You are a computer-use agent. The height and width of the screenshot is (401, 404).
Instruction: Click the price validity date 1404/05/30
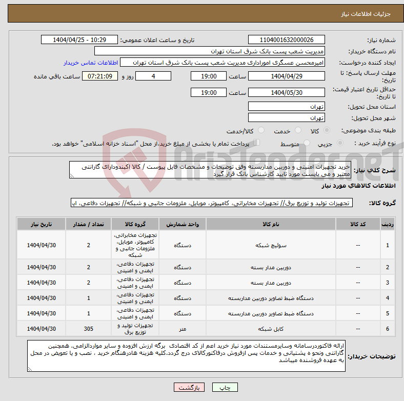(x=286, y=92)
